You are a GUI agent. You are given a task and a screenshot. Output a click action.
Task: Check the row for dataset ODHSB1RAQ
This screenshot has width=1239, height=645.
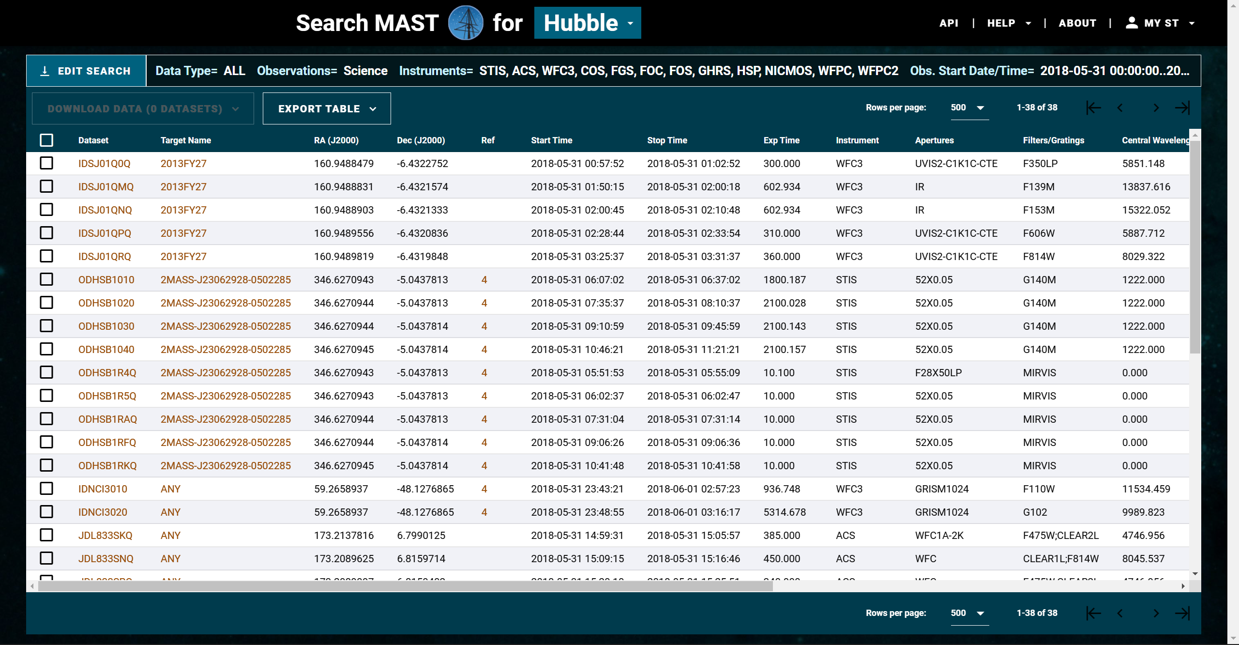pyautogui.click(x=46, y=419)
